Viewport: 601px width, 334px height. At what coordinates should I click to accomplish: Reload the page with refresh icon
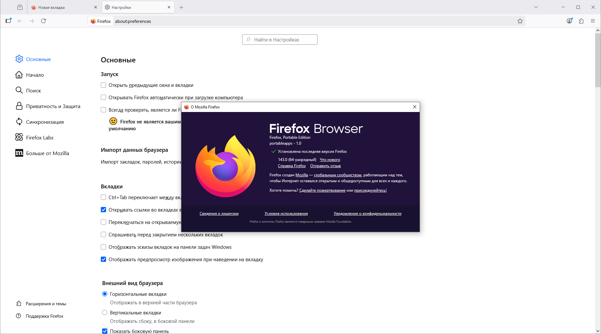43,21
